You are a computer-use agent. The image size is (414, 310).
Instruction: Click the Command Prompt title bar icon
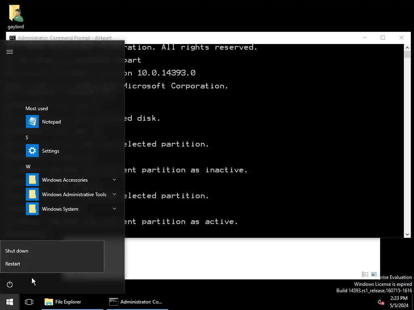tap(13, 38)
